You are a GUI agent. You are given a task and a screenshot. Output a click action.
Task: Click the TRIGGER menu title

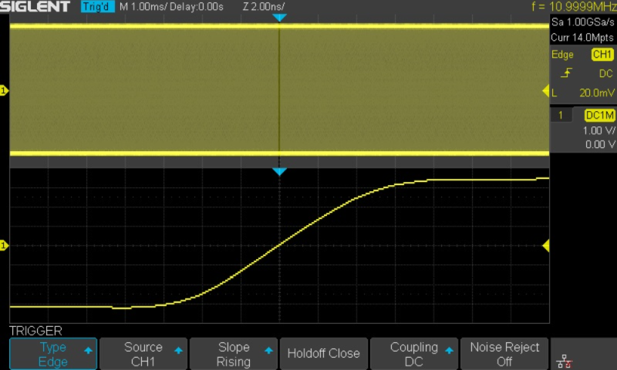coord(35,331)
